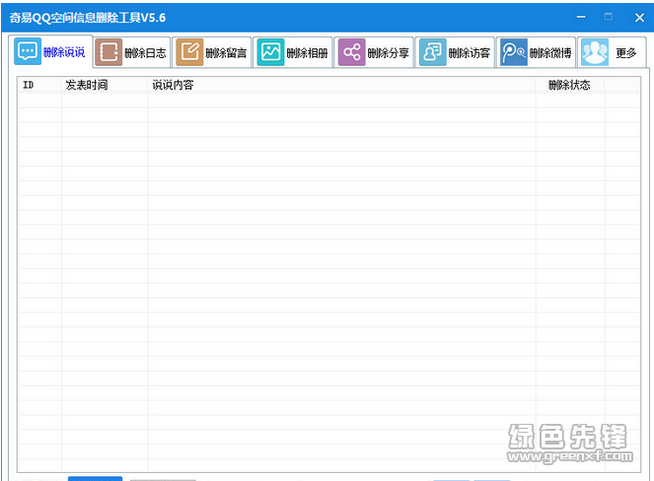Minimize the 奇易QQ空间信息删除工具 window
Viewport: 654px width, 481px height.
pyautogui.click(x=581, y=17)
